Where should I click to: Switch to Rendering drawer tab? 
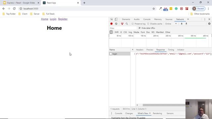point(157,113)
